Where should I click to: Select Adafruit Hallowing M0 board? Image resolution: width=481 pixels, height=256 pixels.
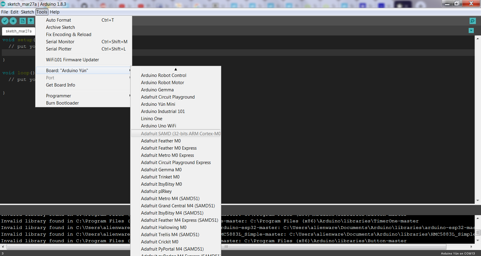click(x=176, y=227)
